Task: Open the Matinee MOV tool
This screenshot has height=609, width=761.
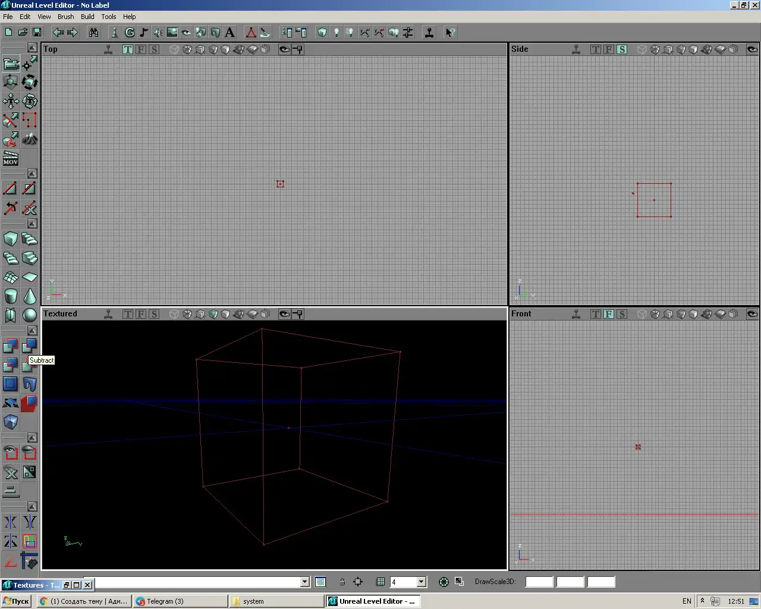Action: tap(11, 158)
